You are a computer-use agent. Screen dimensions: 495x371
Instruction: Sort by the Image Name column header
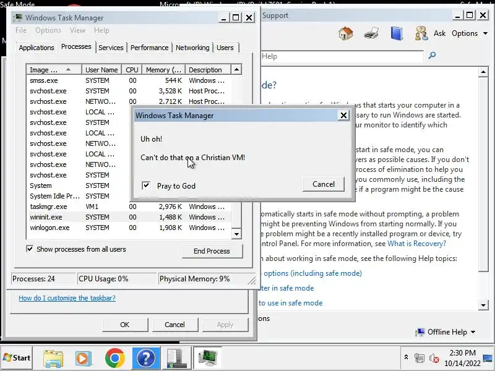[x=54, y=70]
